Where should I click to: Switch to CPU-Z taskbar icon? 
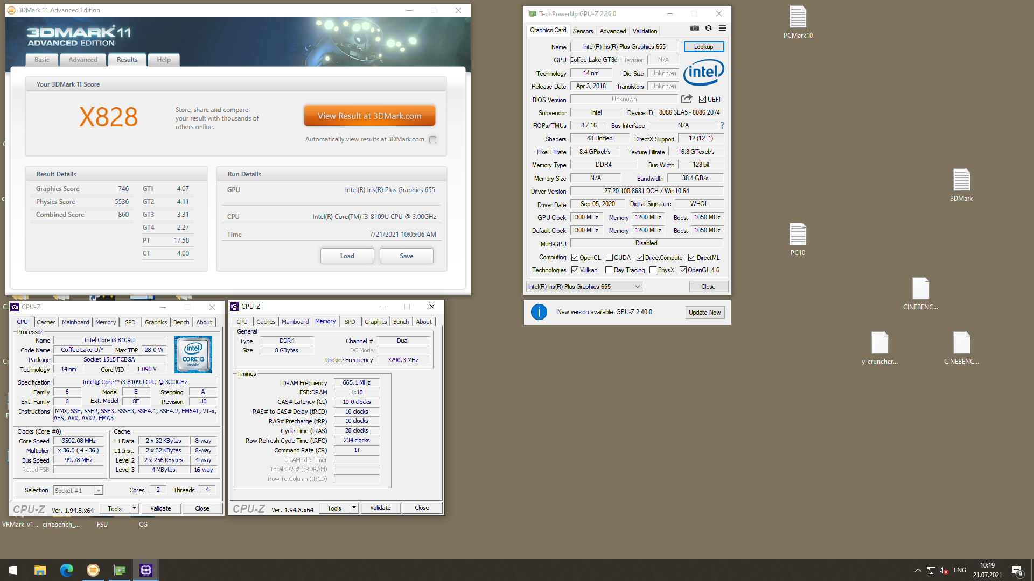click(x=146, y=570)
